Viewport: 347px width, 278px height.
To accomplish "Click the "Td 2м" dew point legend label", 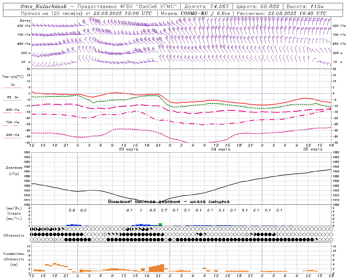I will point(13,97).
